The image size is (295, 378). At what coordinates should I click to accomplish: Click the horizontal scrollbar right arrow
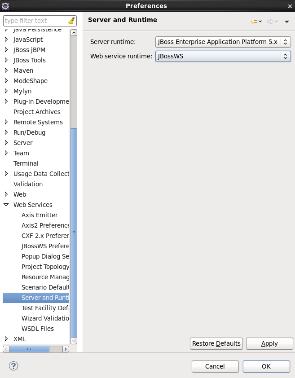point(66,349)
